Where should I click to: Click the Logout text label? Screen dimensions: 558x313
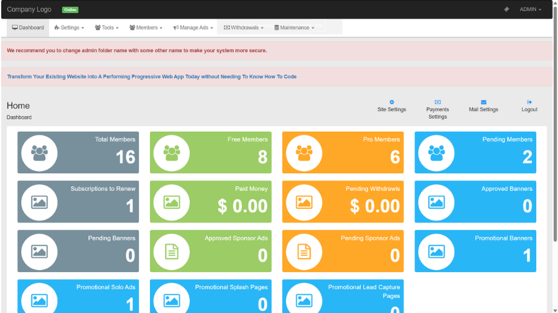tap(529, 109)
